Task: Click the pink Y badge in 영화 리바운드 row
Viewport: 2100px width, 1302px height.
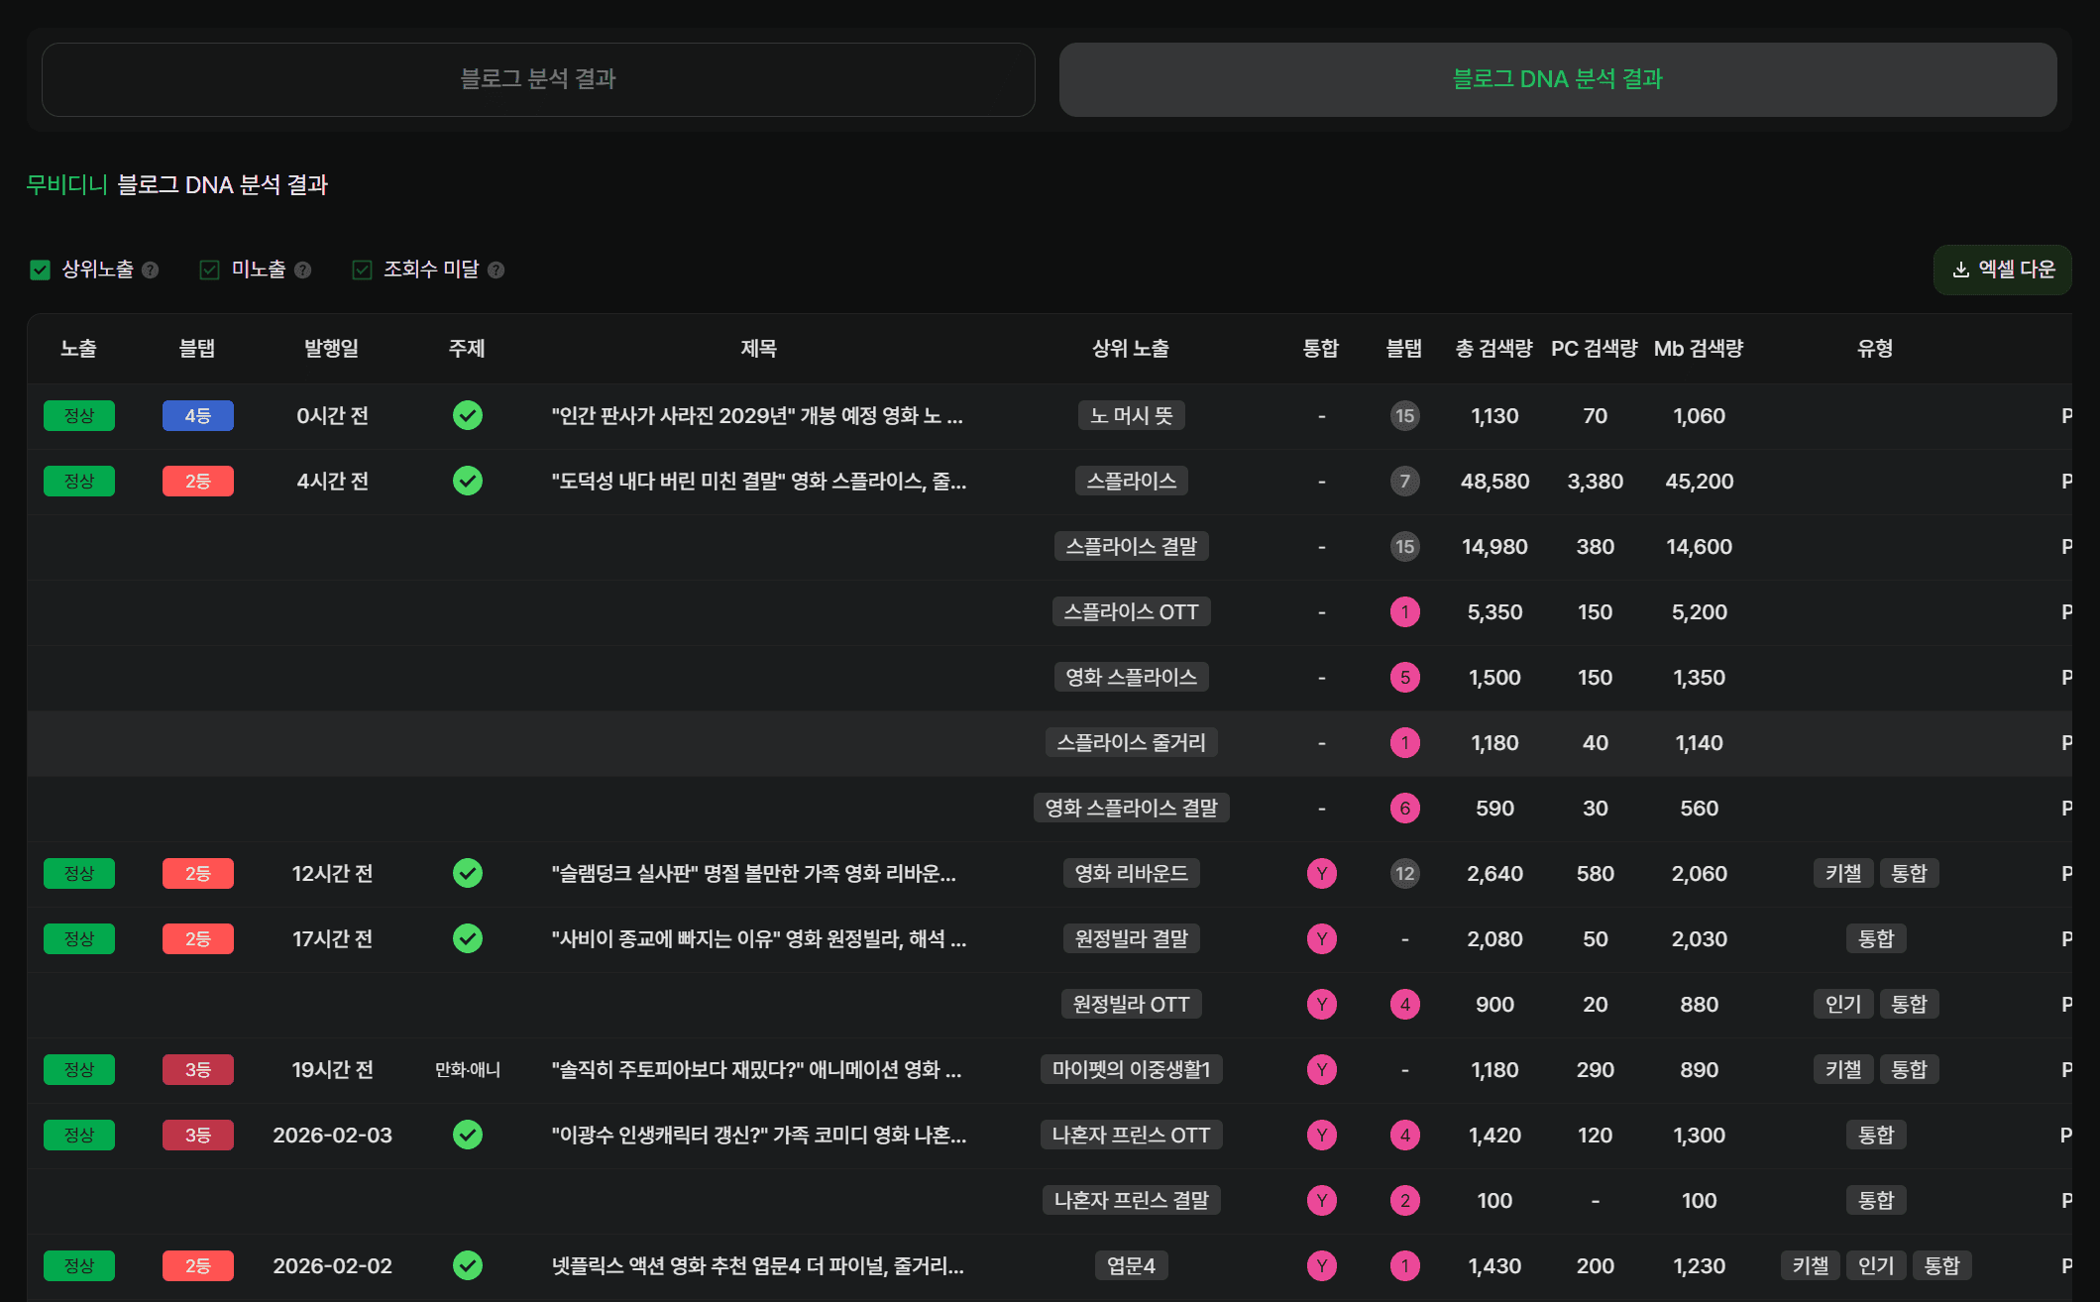Action: (x=1321, y=873)
